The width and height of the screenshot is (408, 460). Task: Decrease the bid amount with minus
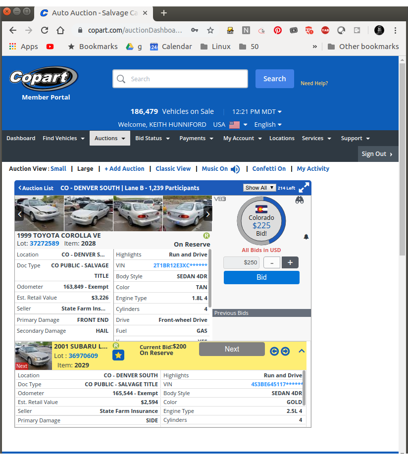click(x=272, y=262)
